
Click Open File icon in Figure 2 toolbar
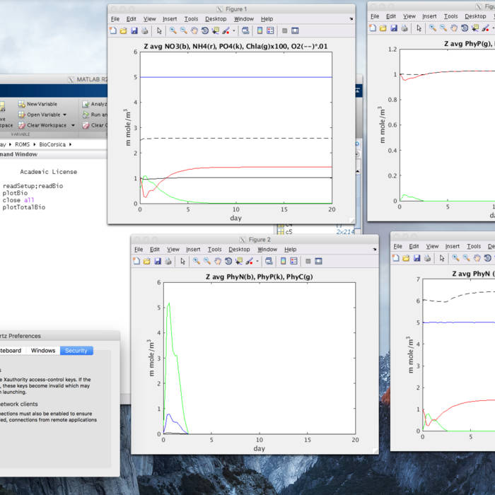click(147, 261)
